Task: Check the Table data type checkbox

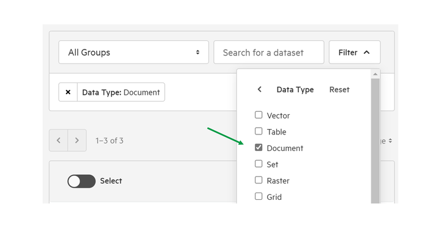Action: [258, 131]
